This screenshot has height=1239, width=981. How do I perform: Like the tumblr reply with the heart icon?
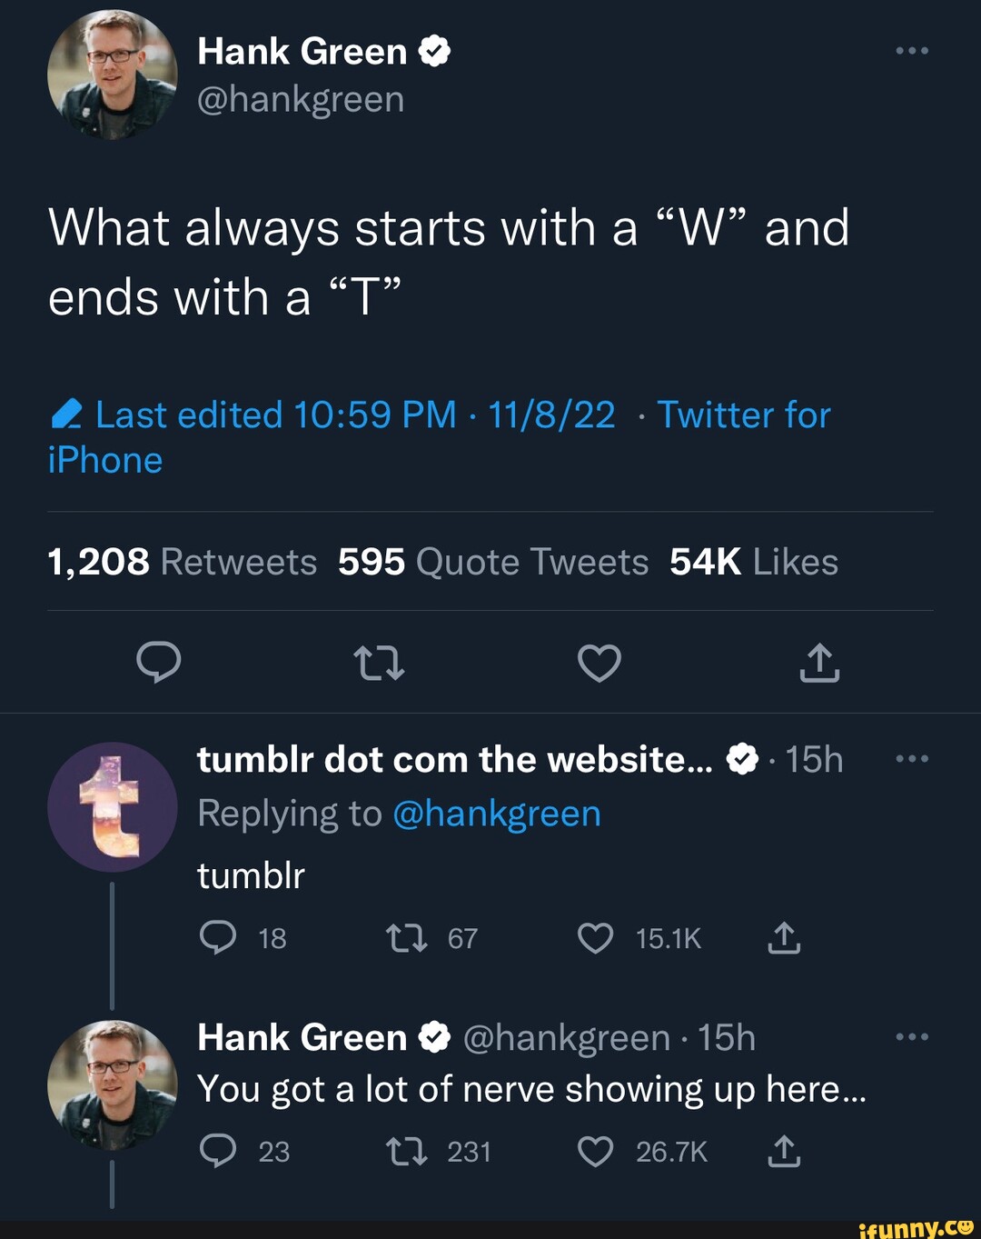coord(596,938)
